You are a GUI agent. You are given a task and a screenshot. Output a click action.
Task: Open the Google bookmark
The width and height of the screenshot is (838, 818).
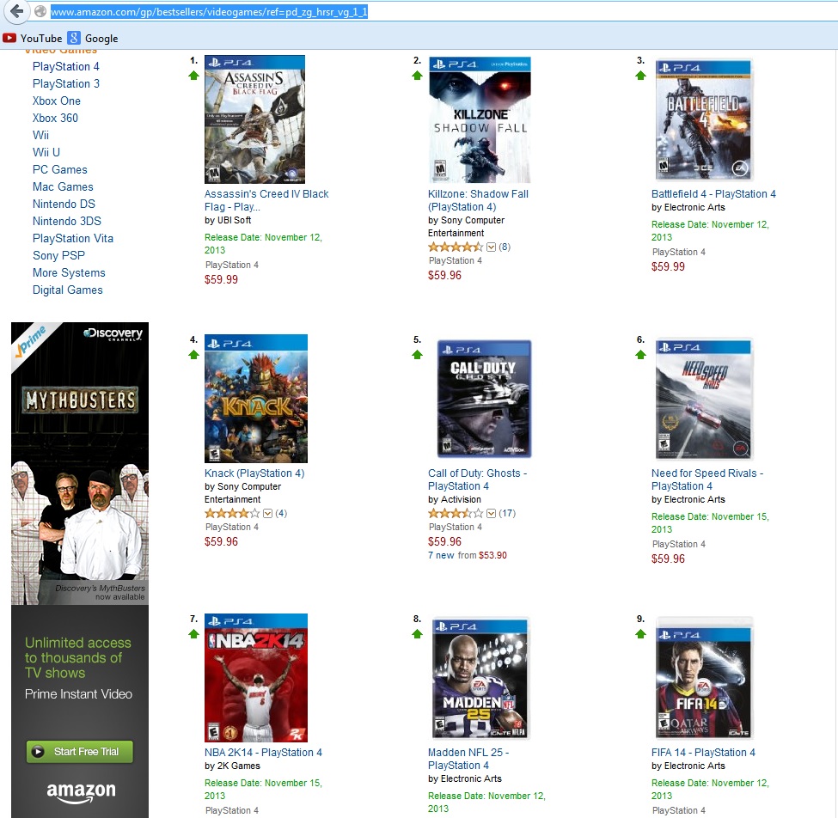point(93,39)
